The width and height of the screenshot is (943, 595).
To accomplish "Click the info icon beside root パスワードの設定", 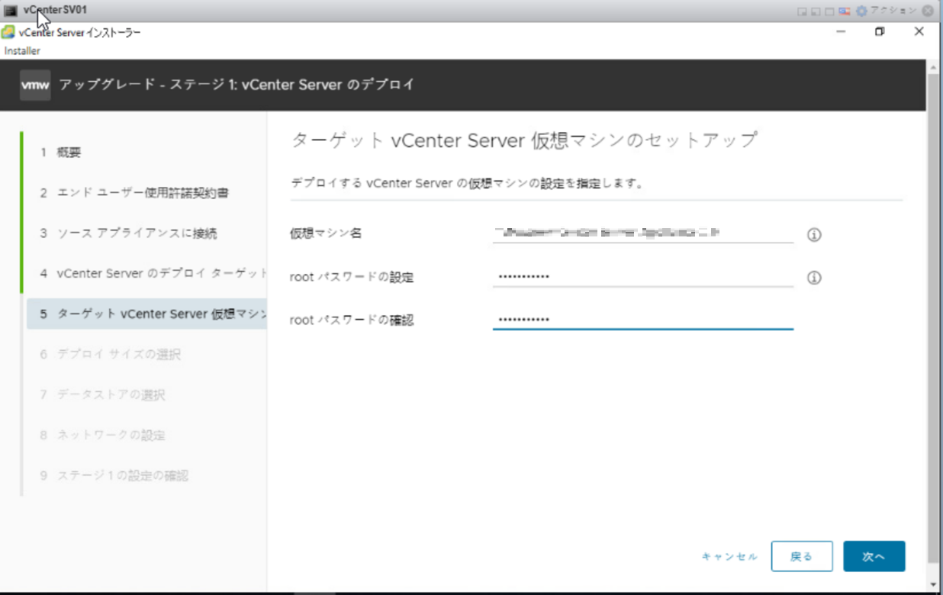I will 814,278.
